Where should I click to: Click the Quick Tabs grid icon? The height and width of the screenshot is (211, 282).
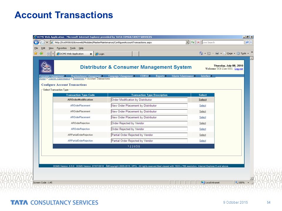point(48,54)
